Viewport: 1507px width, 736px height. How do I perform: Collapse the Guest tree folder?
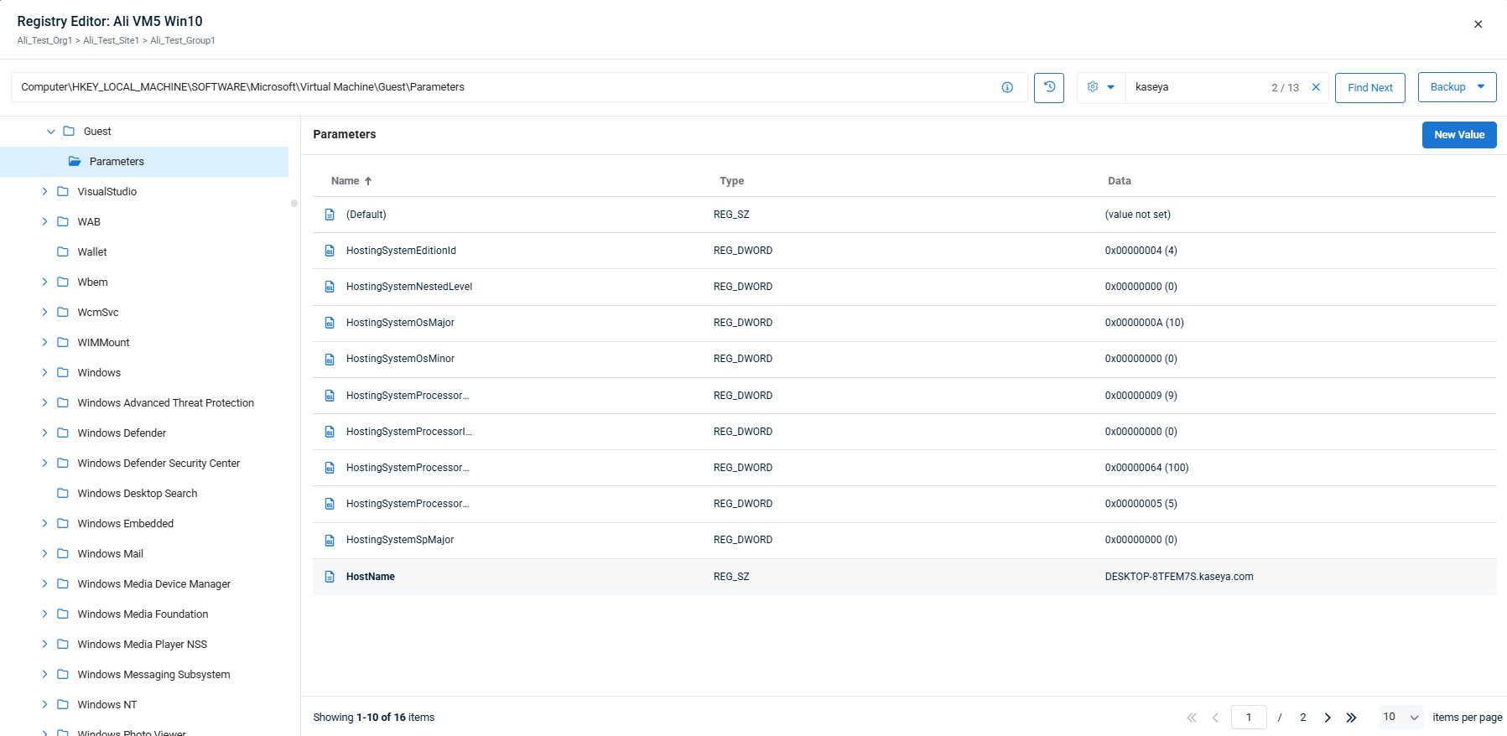coord(51,132)
